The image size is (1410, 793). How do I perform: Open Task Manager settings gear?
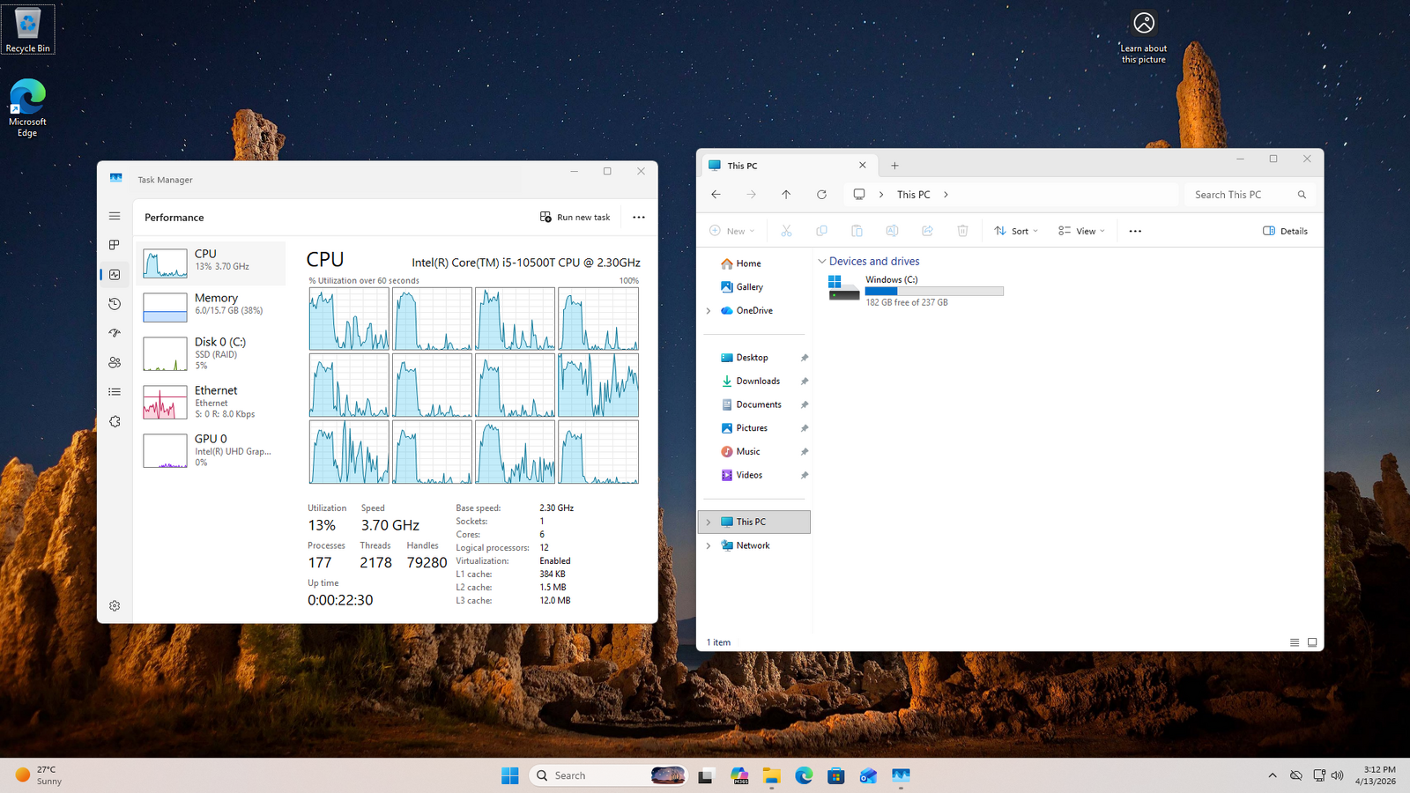pos(115,606)
